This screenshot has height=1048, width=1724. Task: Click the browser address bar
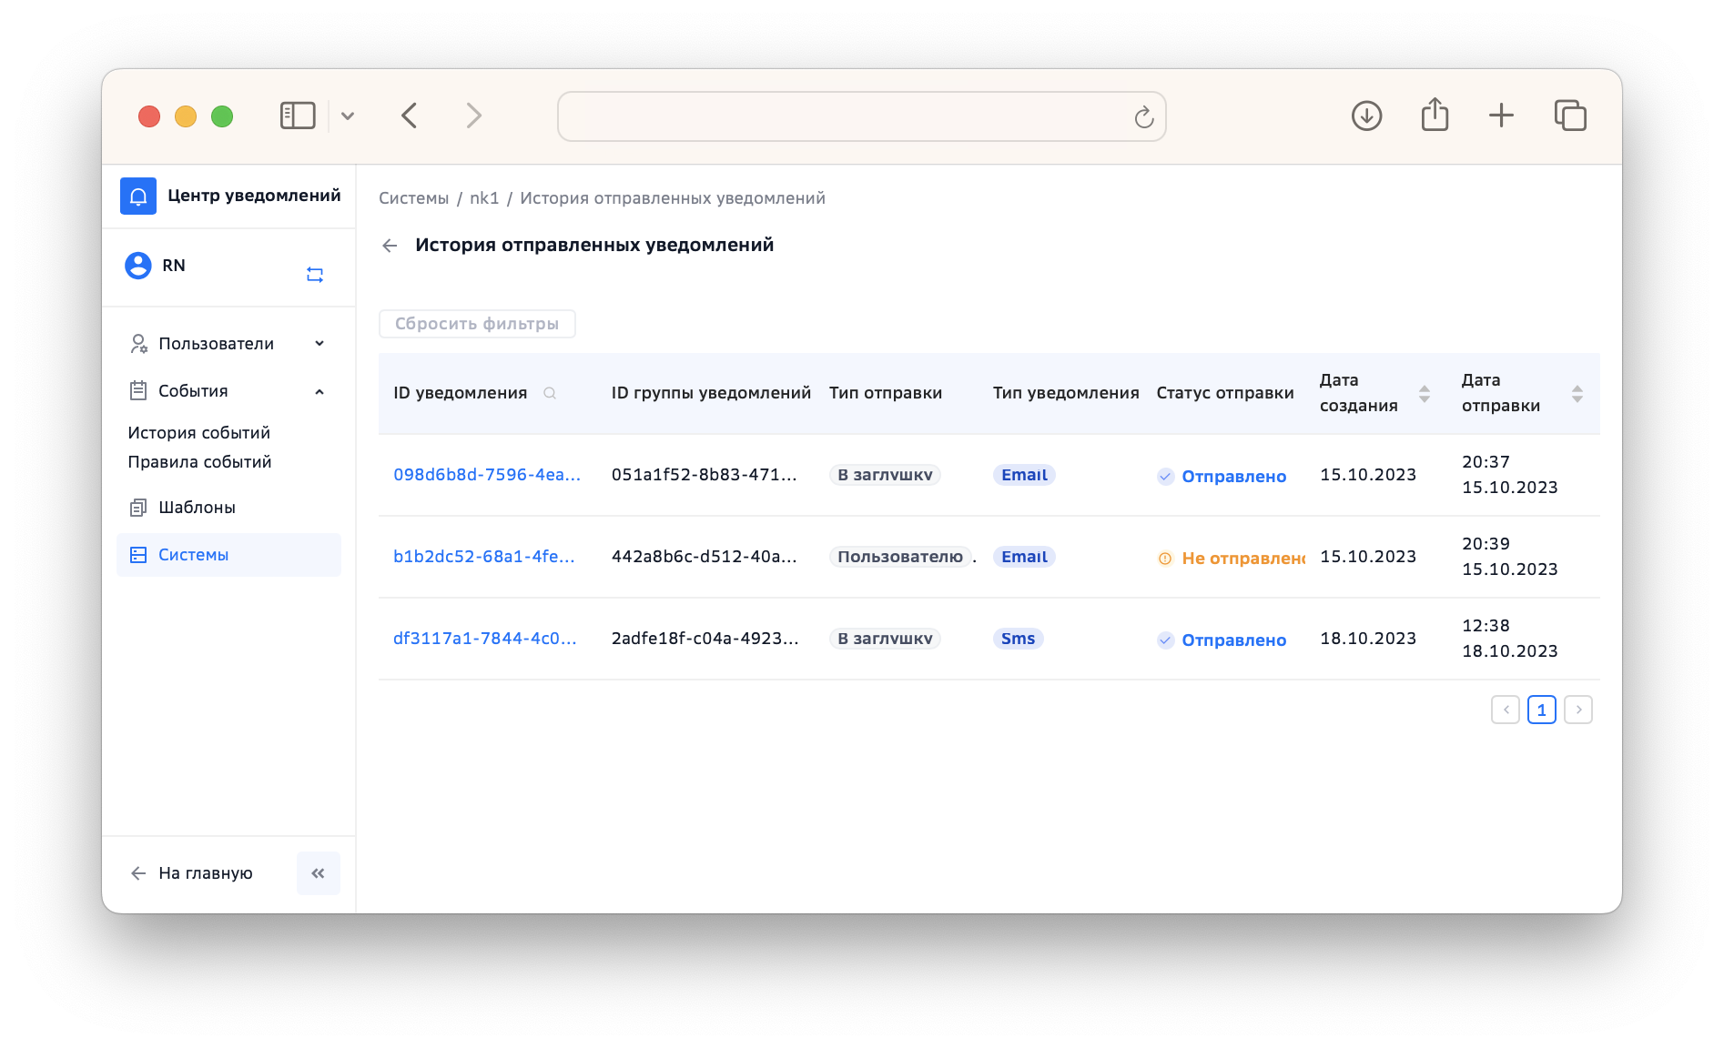[862, 116]
